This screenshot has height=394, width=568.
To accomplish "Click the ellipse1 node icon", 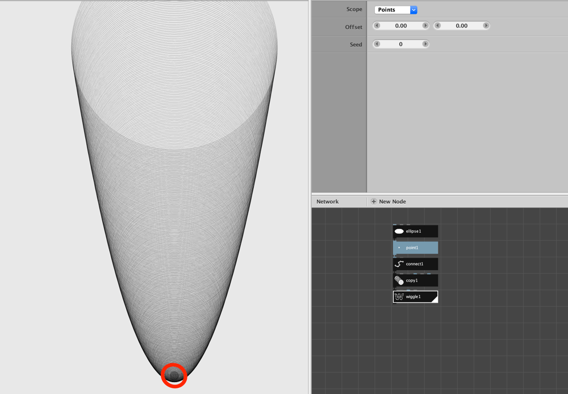I will [399, 232].
